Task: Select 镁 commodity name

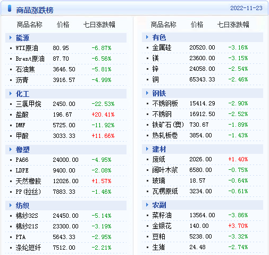Action: 155,58
